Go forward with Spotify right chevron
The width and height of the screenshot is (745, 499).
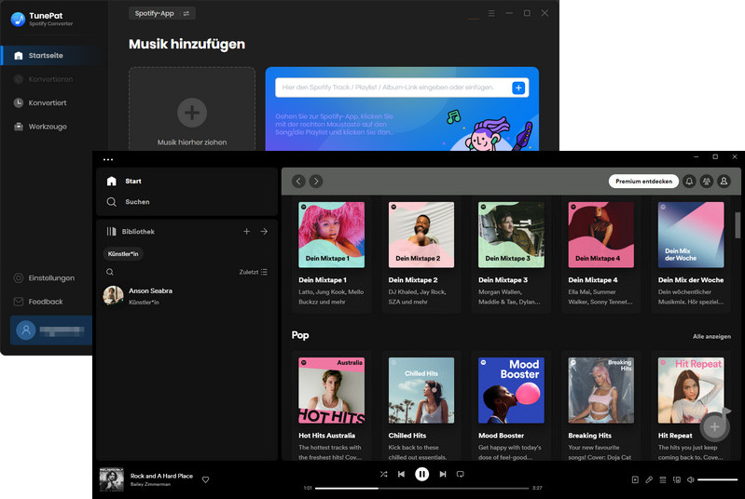point(316,182)
